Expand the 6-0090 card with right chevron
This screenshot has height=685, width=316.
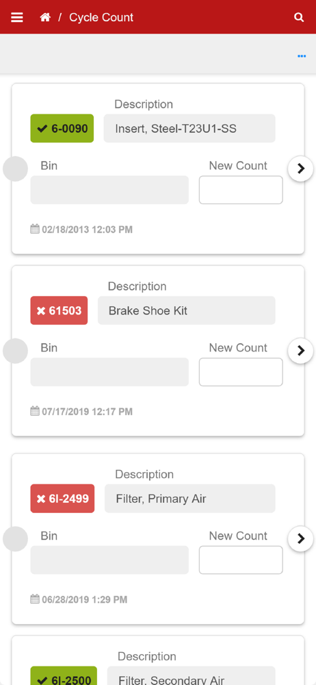(301, 169)
